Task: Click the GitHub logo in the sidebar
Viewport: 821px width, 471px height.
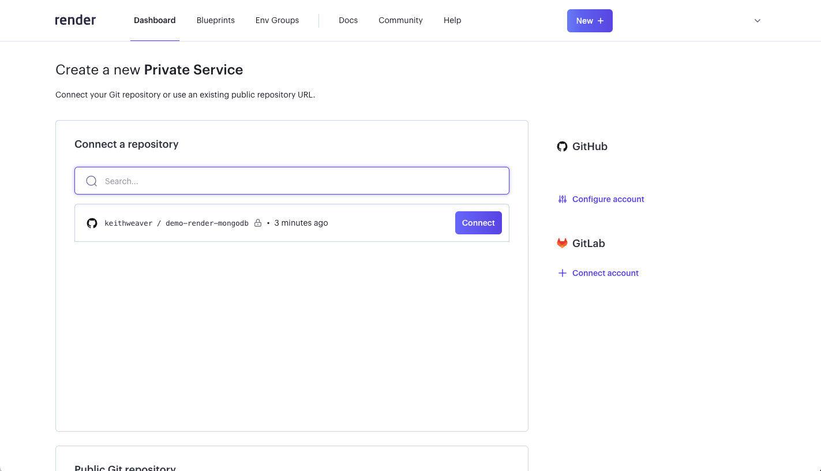Action: [562, 147]
